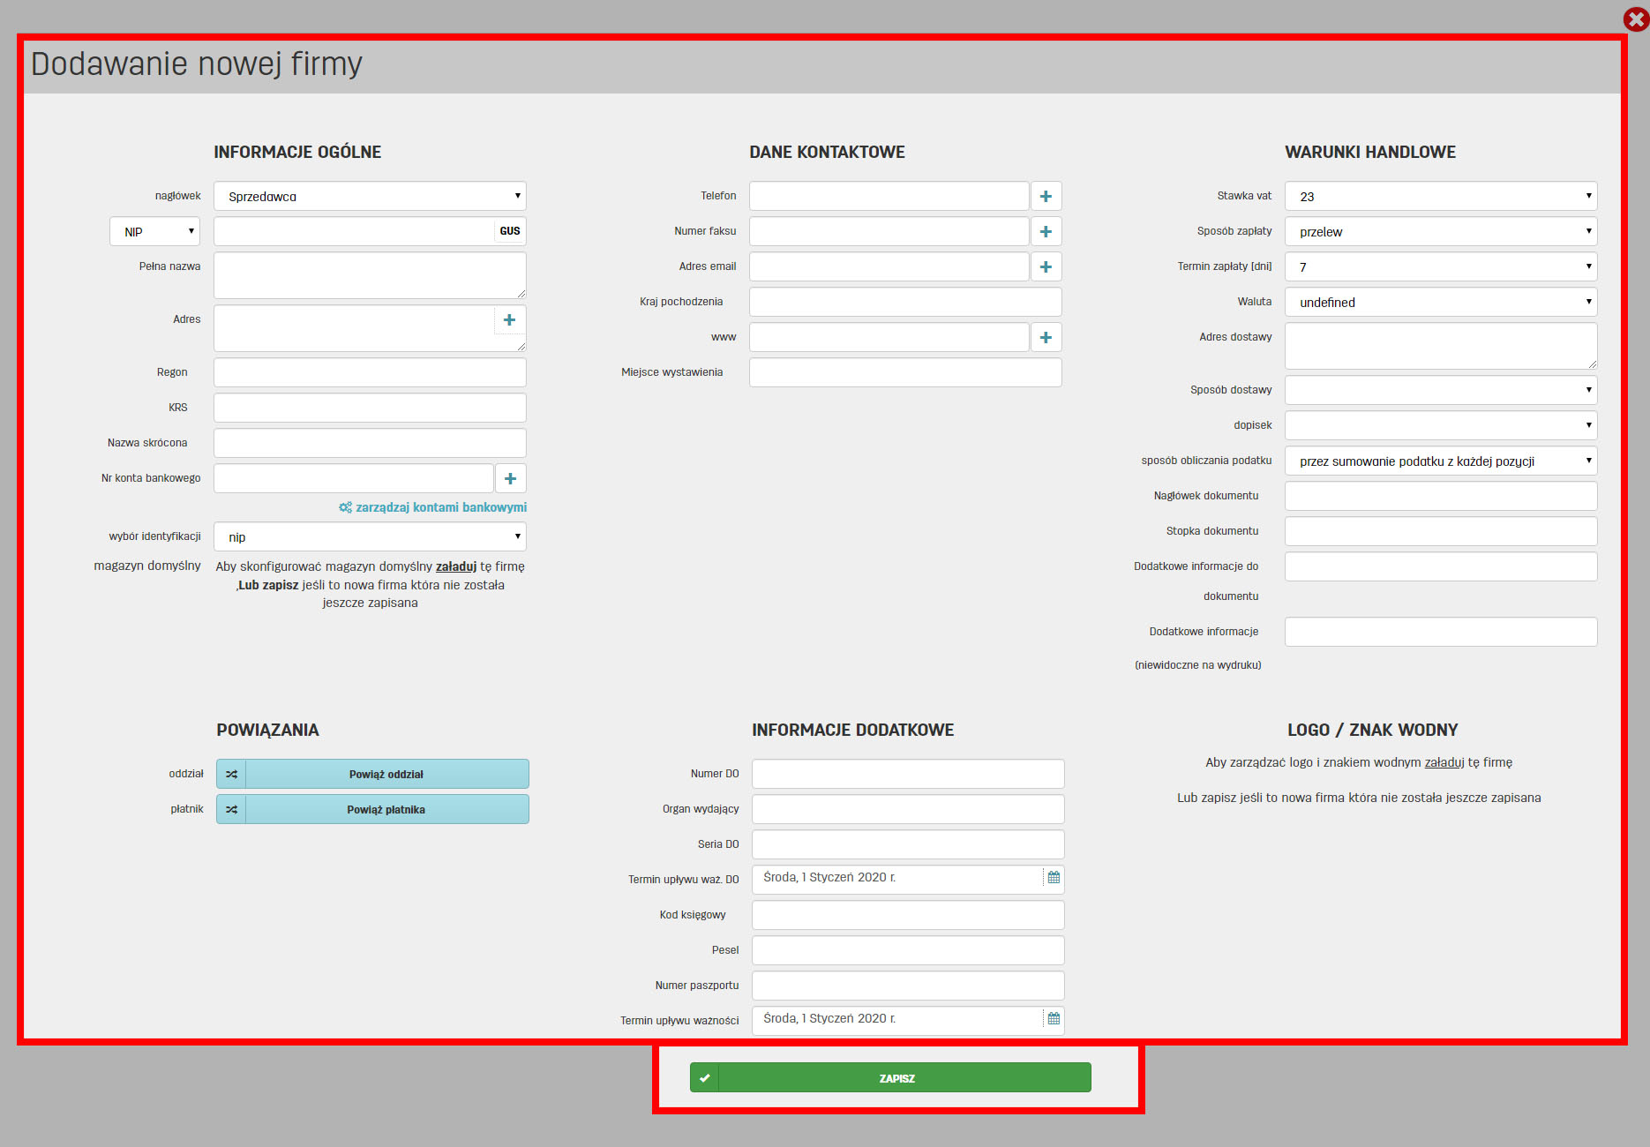Open calendar for Termin upływu waż. DO
Screen dimensions: 1650x1147
1054,878
